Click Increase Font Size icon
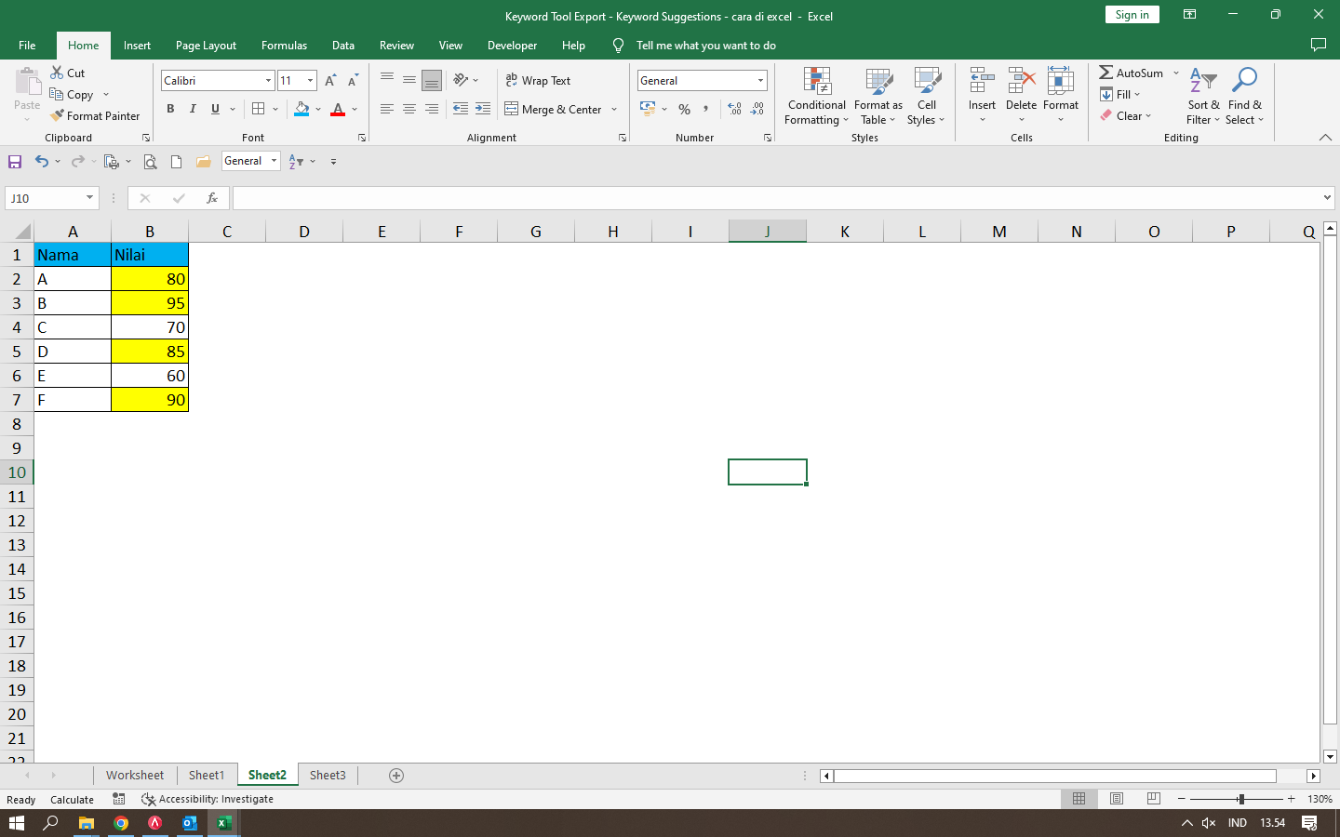This screenshot has height=837, width=1340. 330,81
